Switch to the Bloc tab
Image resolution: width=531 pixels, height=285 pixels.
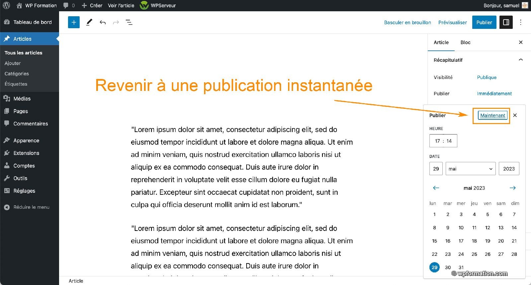click(465, 42)
